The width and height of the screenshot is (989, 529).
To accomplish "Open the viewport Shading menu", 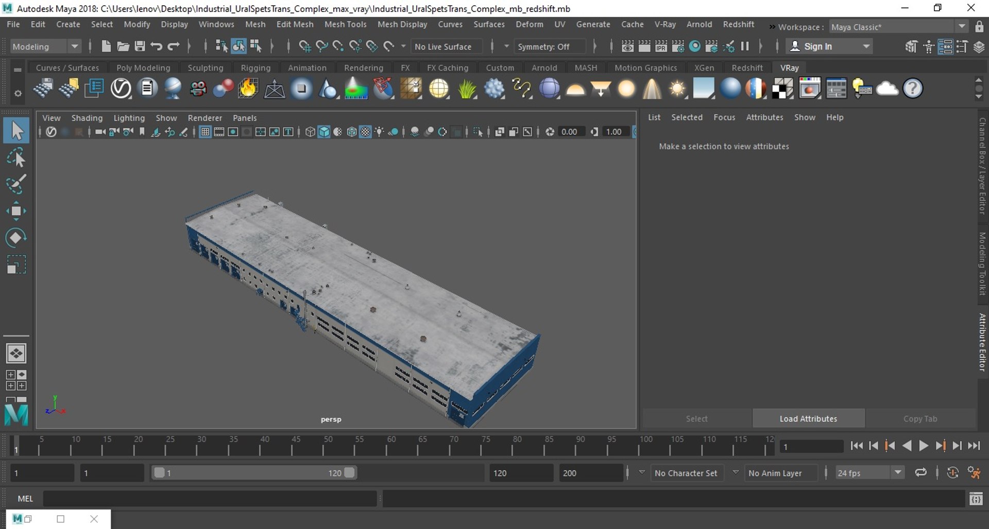I will click(x=87, y=118).
